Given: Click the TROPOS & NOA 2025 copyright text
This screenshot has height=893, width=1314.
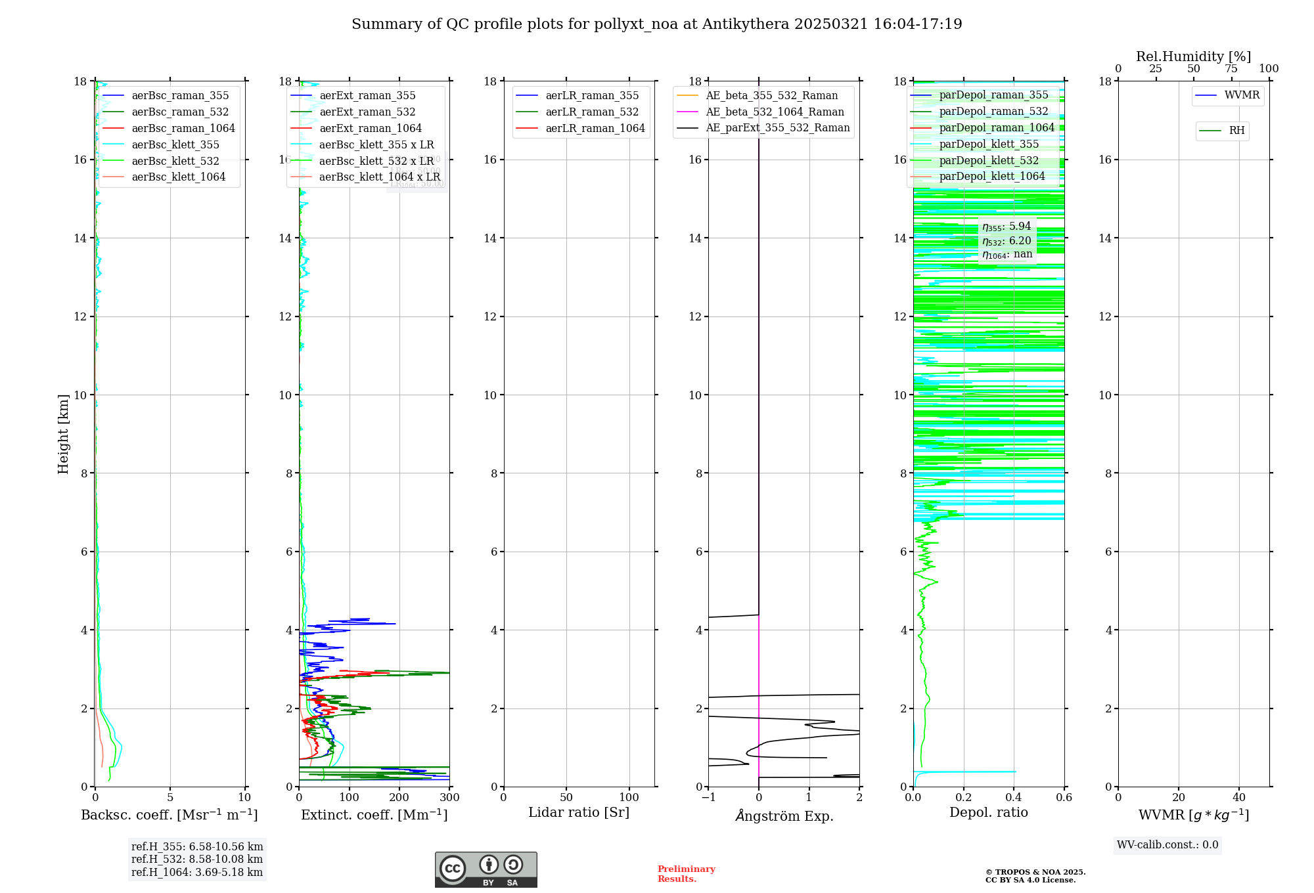Looking at the screenshot, I should coord(1035,873).
